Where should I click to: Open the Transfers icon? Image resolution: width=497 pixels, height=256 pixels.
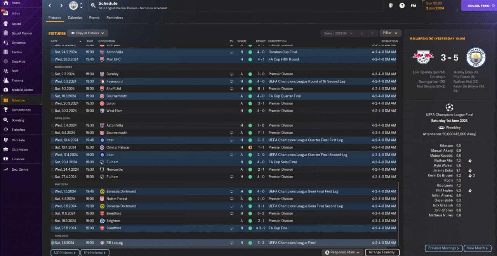[6, 130]
